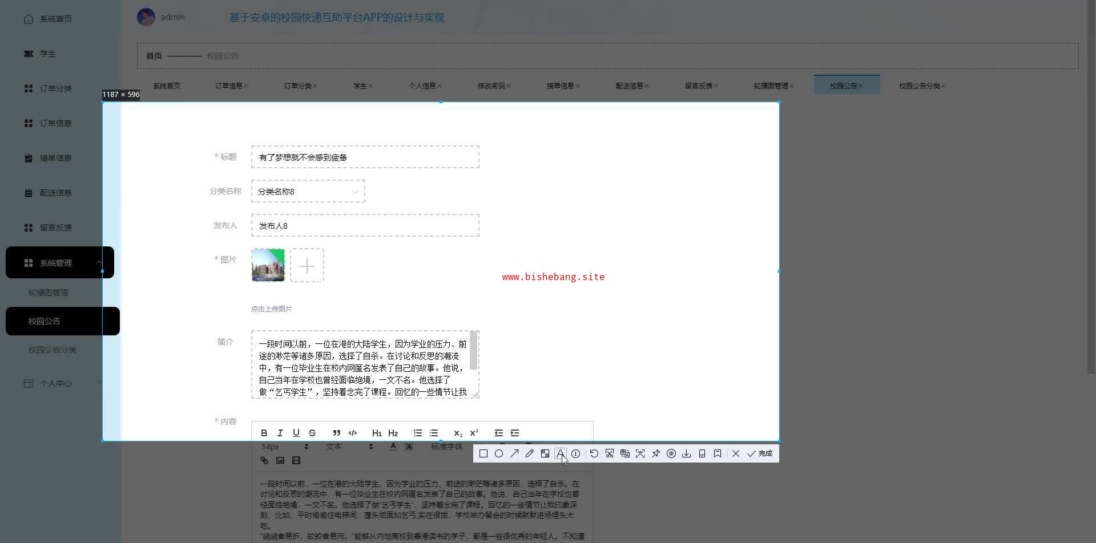The image size is (1096, 543).
Task: Choose the mosaic blur tool
Action: (545, 453)
